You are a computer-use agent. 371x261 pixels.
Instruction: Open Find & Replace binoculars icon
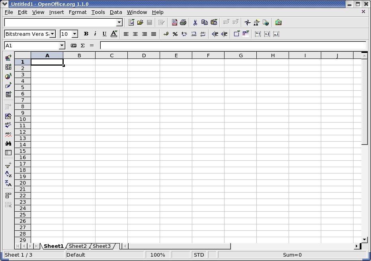pyautogui.click(x=8, y=144)
